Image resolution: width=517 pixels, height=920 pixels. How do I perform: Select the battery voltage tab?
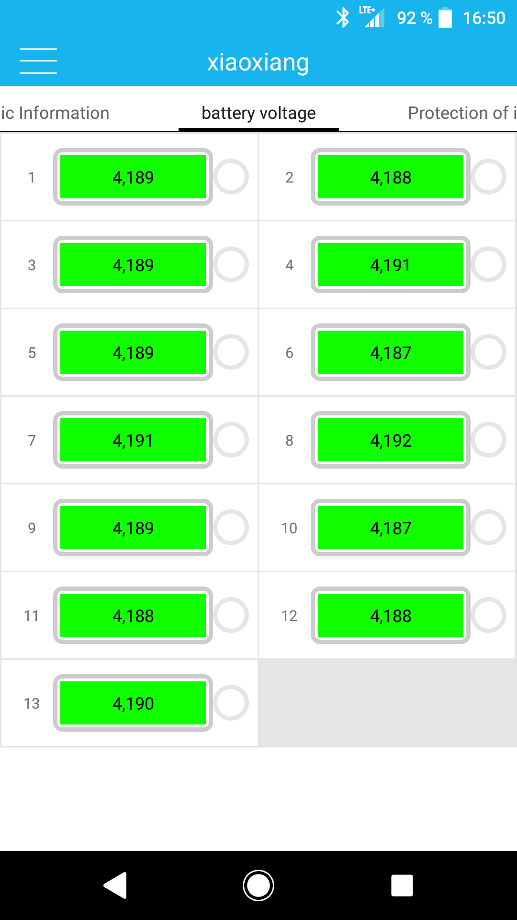(x=258, y=113)
